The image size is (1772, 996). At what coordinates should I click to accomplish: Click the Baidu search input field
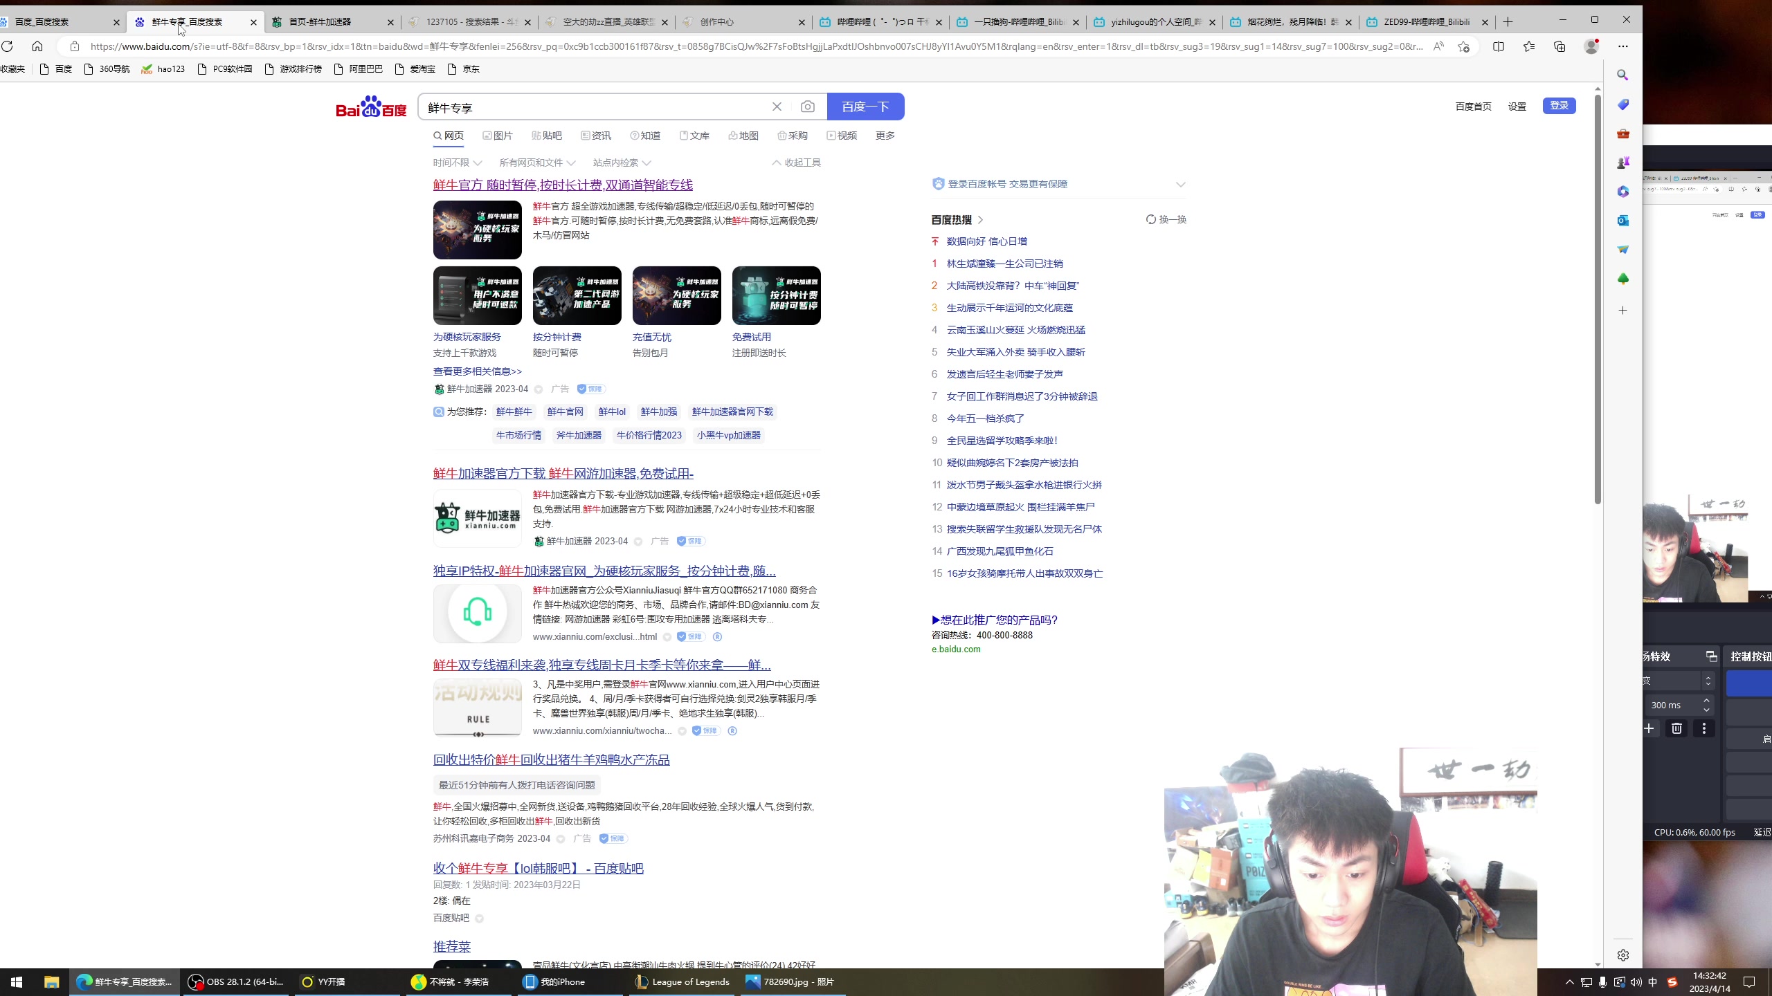594,107
